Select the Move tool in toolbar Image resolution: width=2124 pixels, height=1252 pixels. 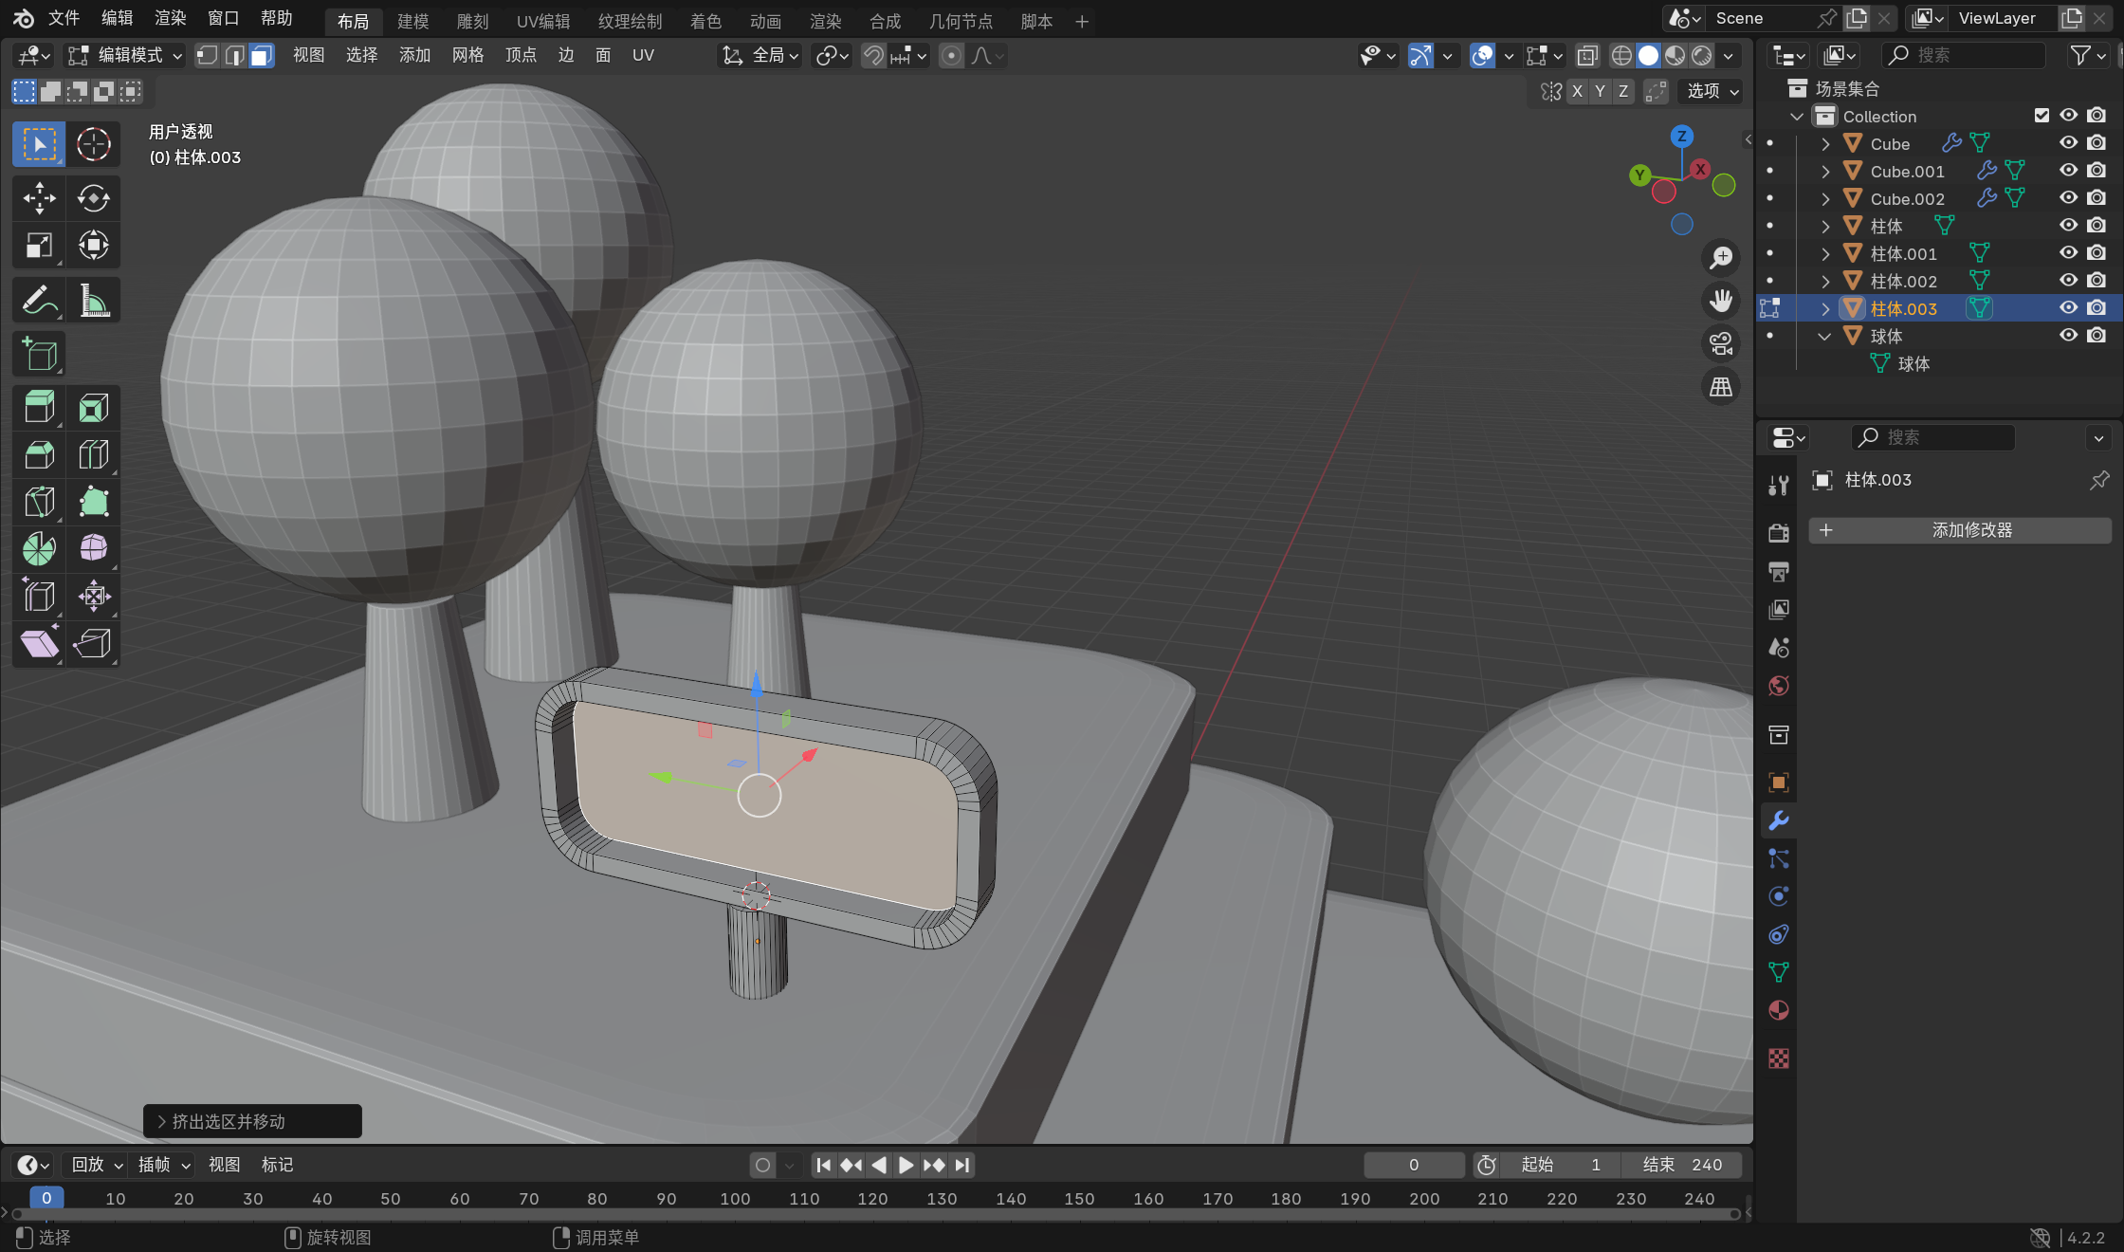pyautogui.click(x=39, y=198)
